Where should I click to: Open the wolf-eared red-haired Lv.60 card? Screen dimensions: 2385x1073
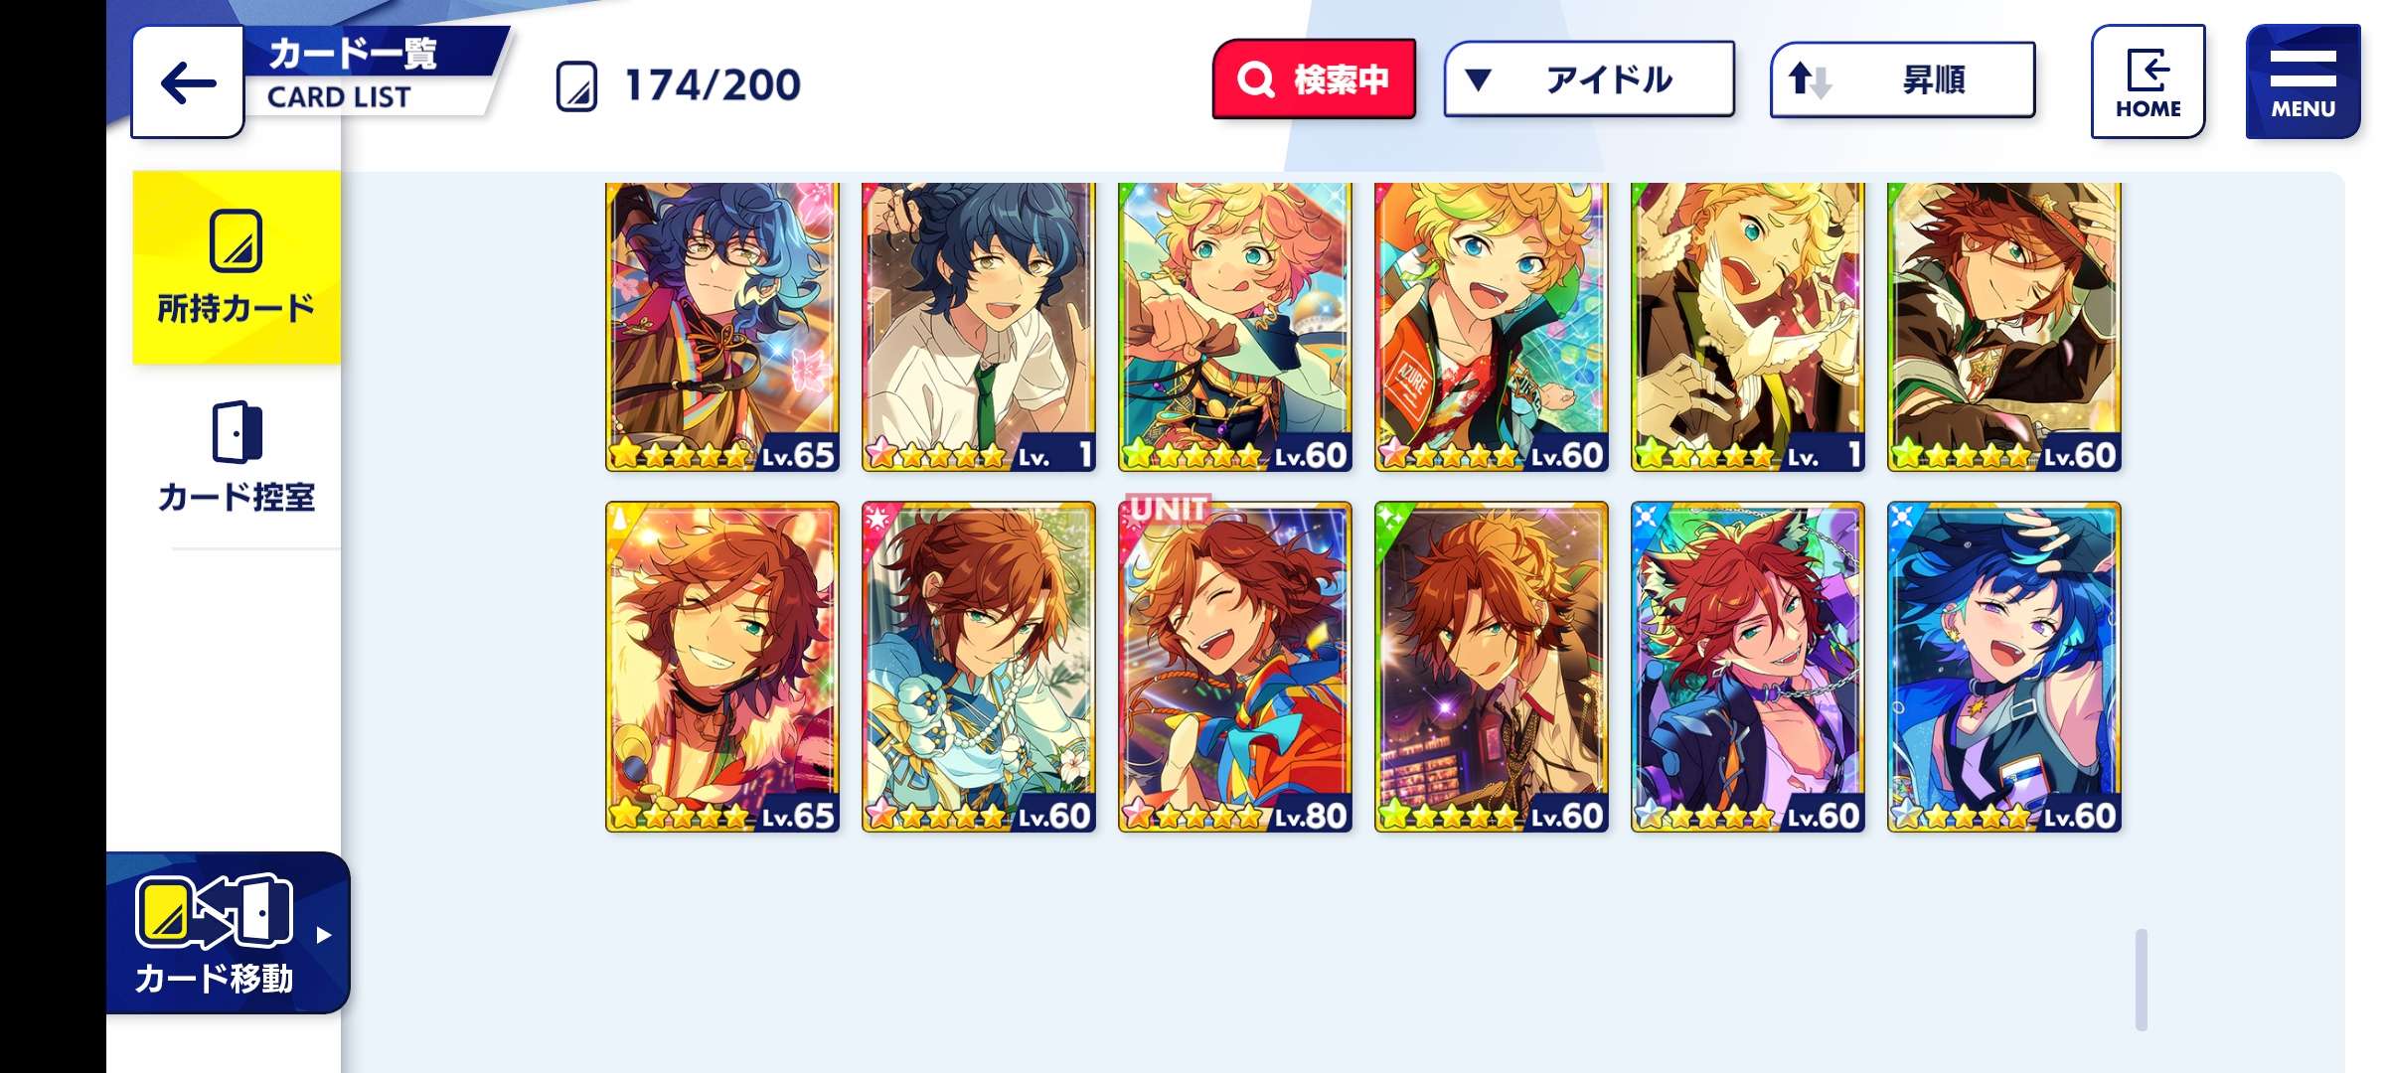click(1747, 667)
